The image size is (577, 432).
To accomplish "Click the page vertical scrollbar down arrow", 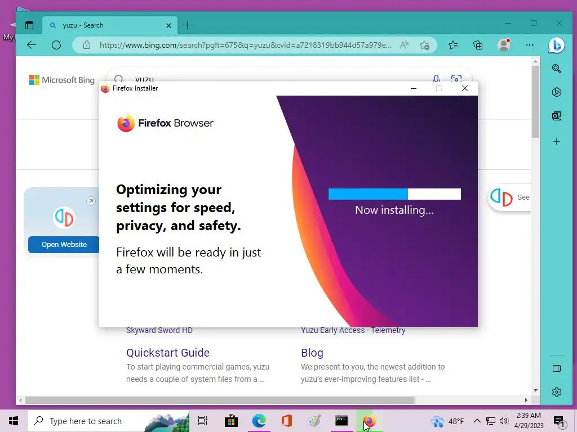I will 535,390.
